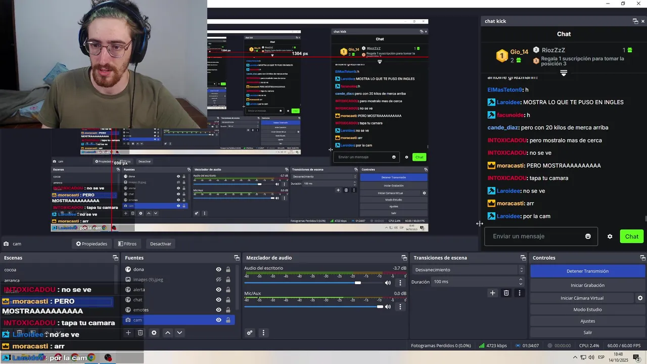Select the arranca scene
Image resolution: width=647 pixels, height=364 pixels.
tap(12, 281)
